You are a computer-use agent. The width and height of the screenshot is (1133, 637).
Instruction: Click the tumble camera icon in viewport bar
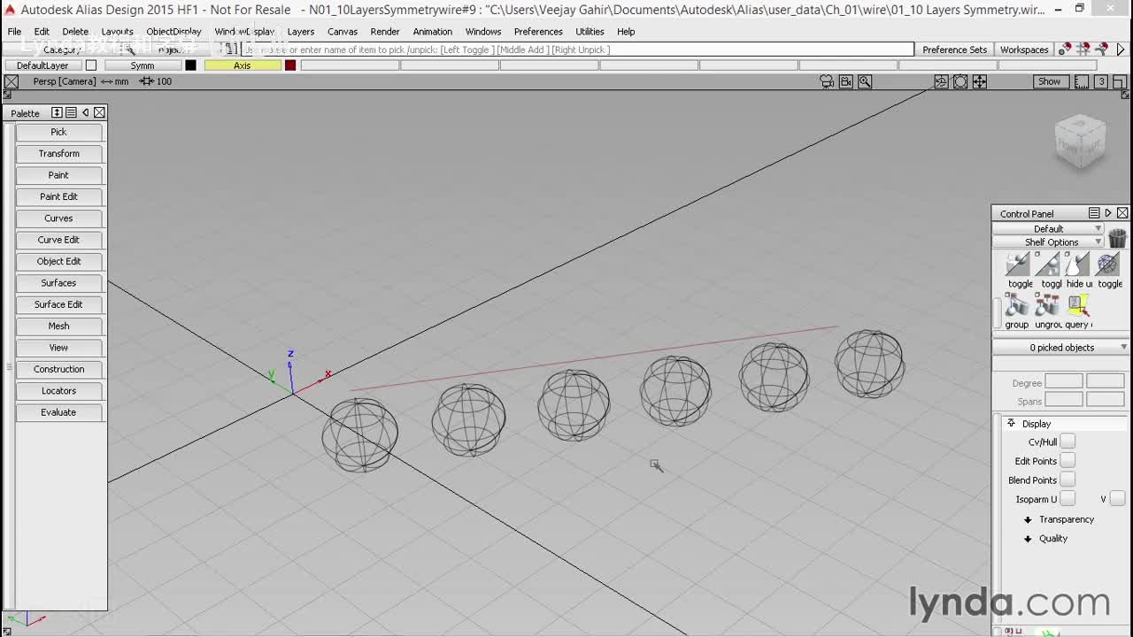[x=941, y=81]
